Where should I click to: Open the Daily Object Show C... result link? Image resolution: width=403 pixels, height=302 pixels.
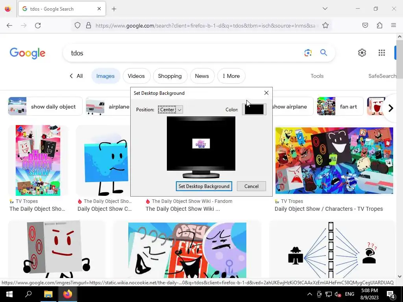click(x=105, y=209)
